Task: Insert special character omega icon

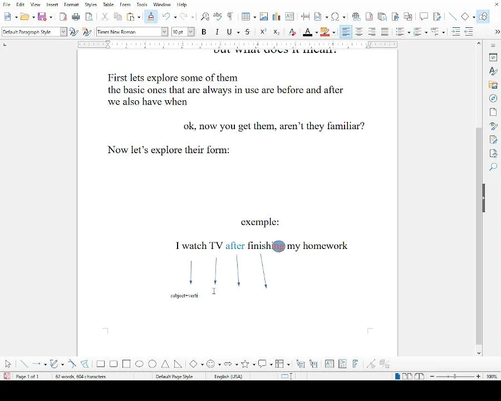Action: pyautogui.click(x=335, y=17)
